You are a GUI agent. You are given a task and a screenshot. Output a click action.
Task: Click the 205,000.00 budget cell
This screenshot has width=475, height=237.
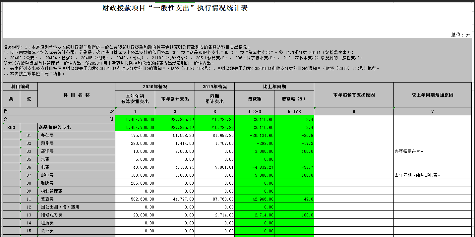pyautogui.click(x=135, y=183)
